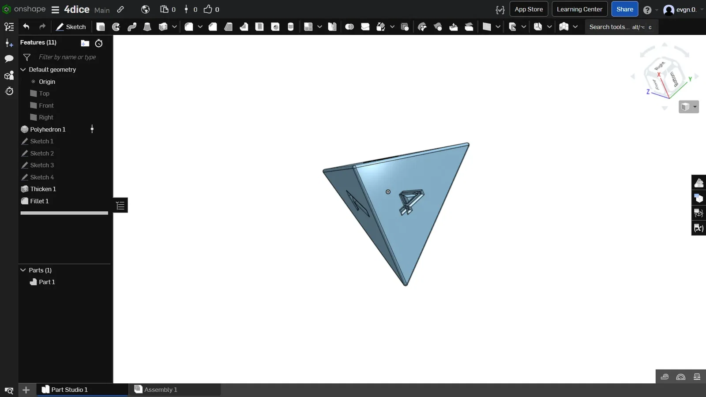This screenshot has height=397, width=706.
Task: Open the document link chain icon
Action: coord(120,9)
